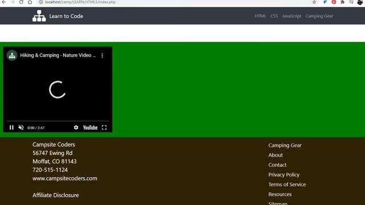Click the Camping Gear footer link
365x205 pixels.
click(x=285, y=145)
